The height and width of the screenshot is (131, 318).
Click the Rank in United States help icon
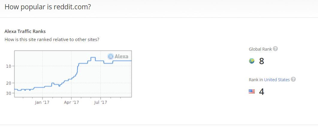293,79
